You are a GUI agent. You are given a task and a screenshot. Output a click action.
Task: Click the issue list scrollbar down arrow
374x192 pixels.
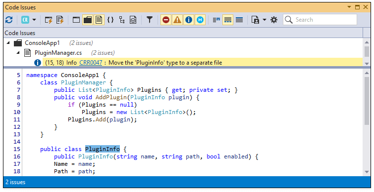(367, 64)
